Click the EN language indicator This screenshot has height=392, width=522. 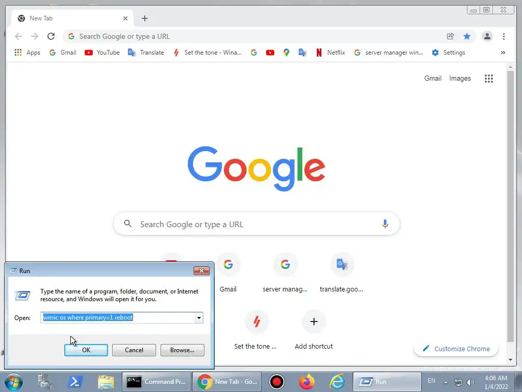click(x=431, y=381)
